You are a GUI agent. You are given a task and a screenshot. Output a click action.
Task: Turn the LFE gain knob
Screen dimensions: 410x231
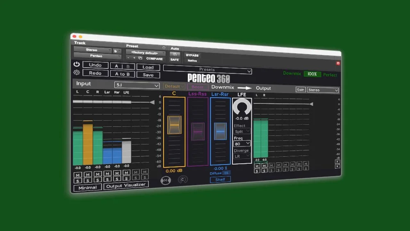[241, 107]
